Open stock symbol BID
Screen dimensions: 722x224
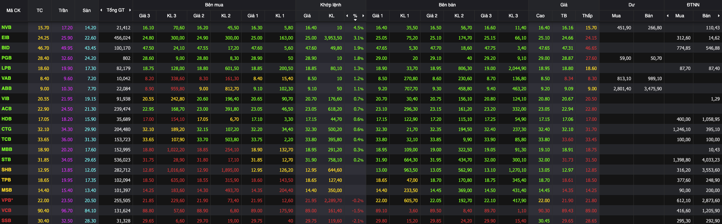[x=6, y=48]
